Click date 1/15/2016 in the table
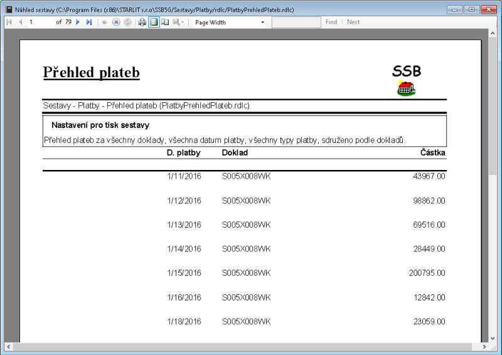Screen dimensions: 502x355 (x=184, y=273)
